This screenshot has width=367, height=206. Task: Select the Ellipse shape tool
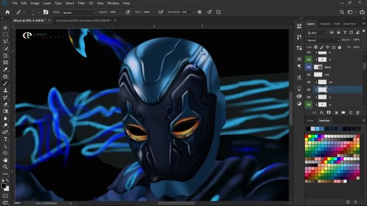(x=5, y=153)
